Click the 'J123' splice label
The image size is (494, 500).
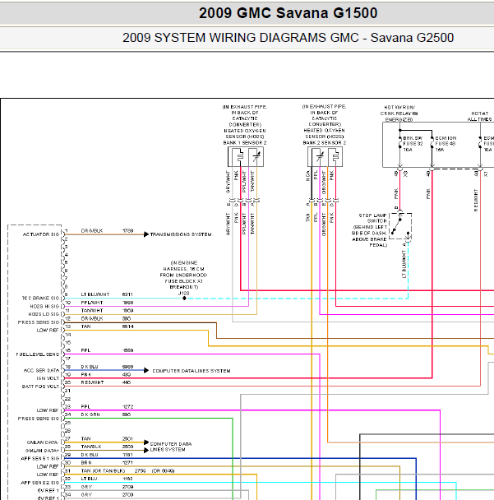pyautogui.click(x=183, y=293)
